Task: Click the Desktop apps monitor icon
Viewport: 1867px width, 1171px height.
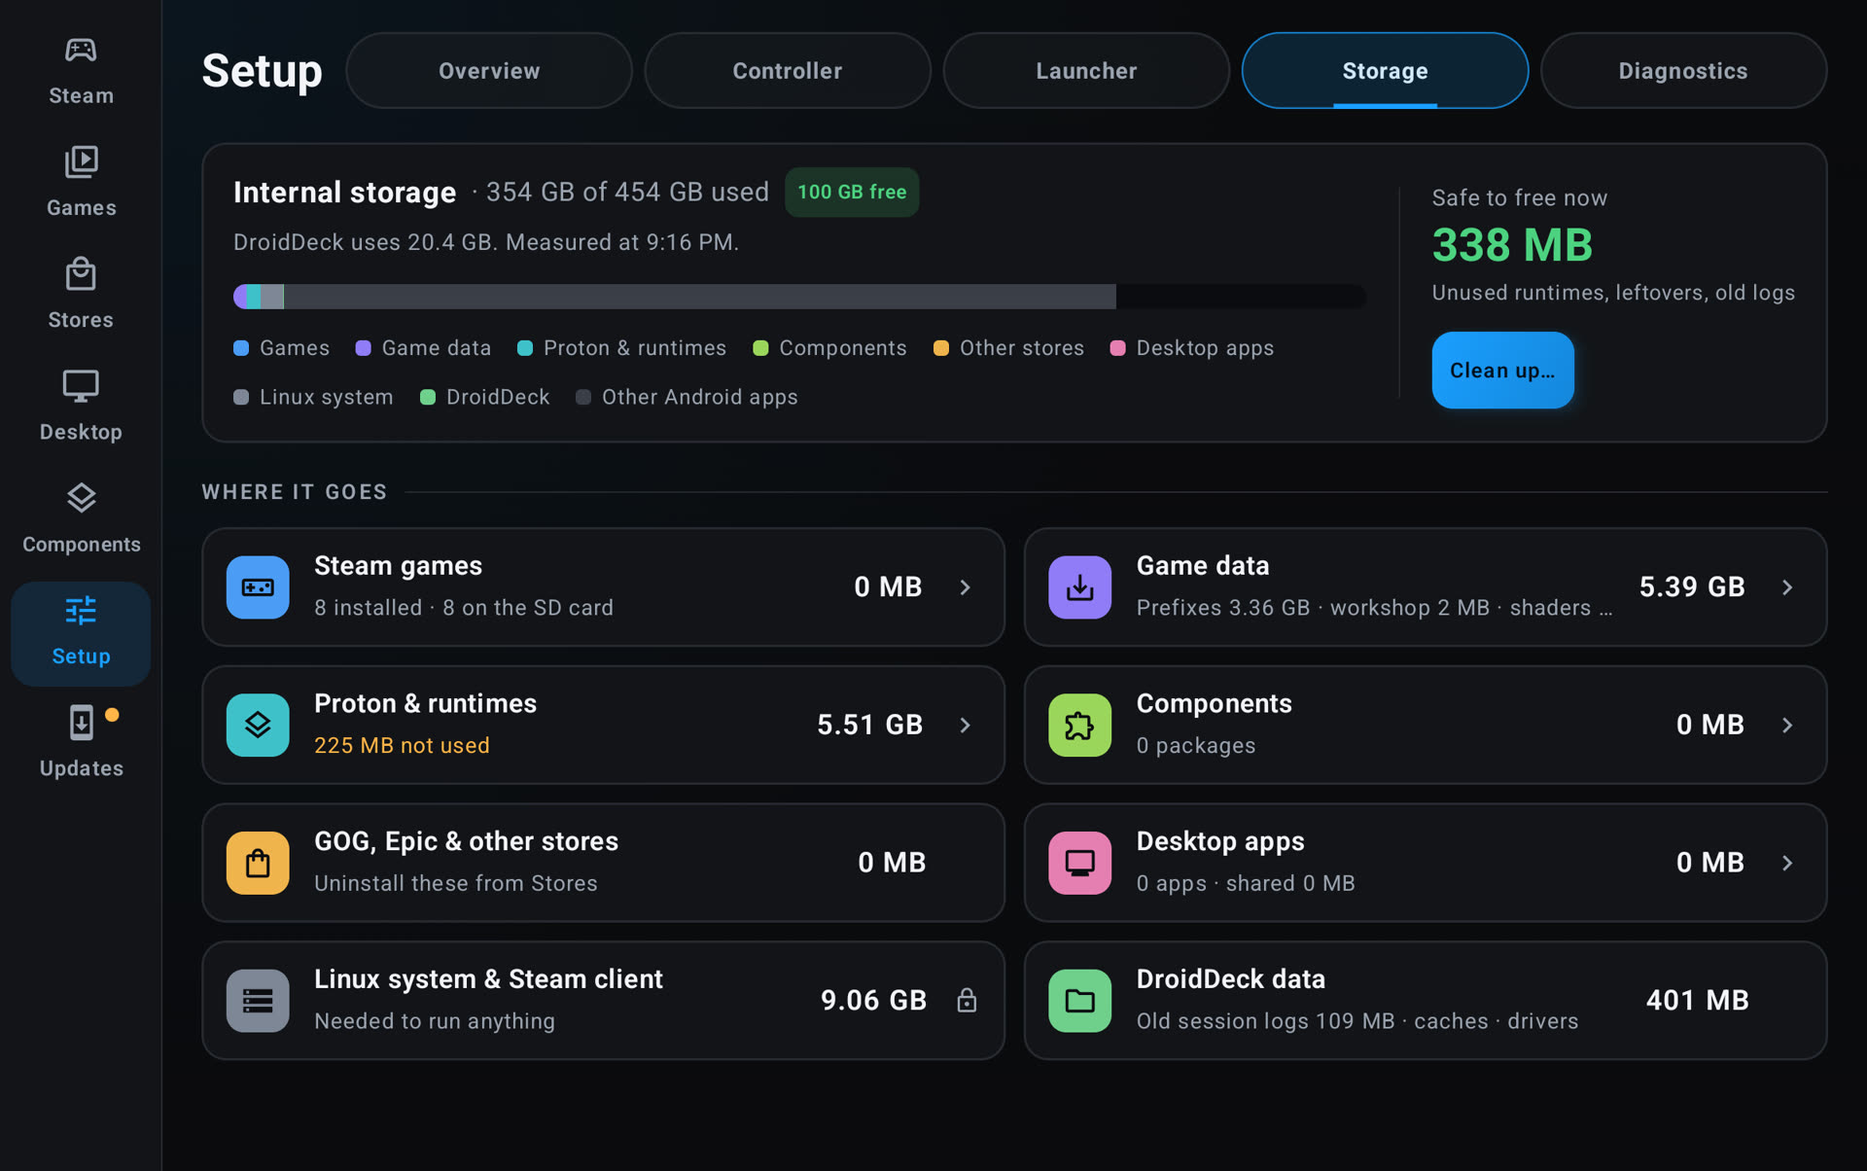Action: point(1079,863)
